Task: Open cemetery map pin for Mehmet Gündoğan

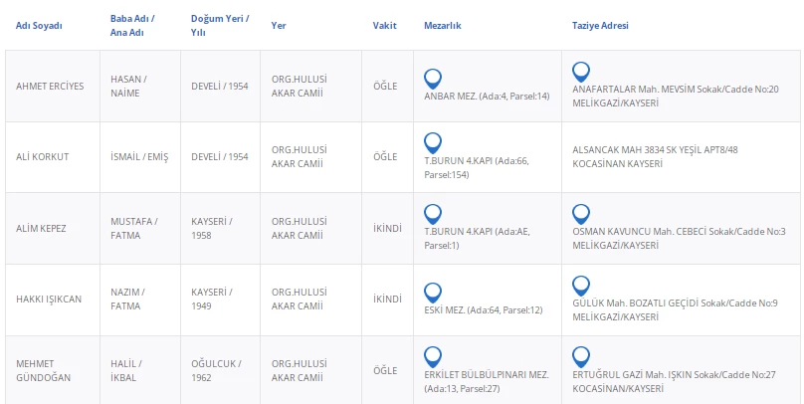Action: 433,355
